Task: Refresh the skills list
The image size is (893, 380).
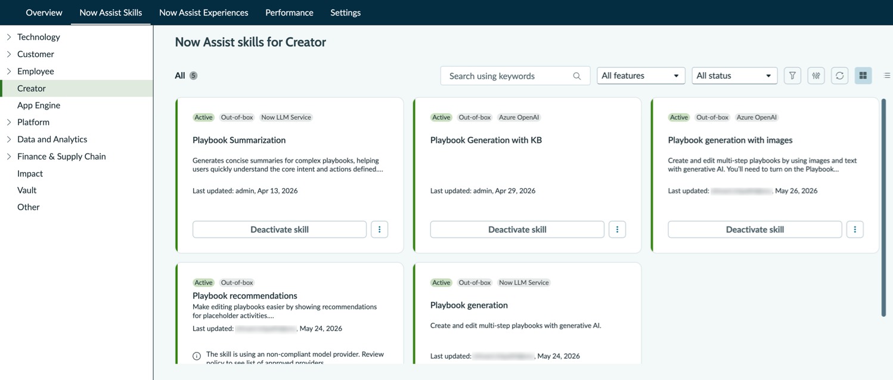Action: click(x=839, y=76)
